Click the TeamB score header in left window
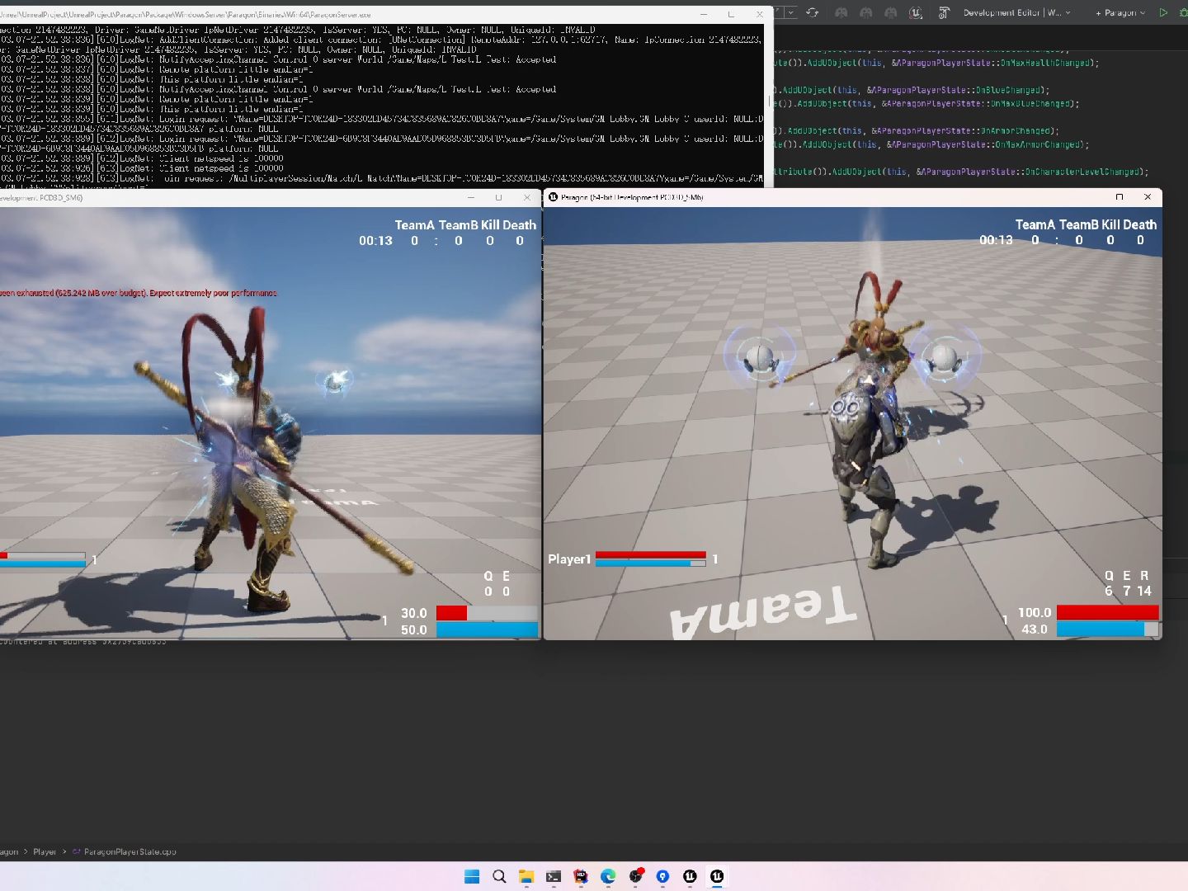Viewport: 1188px width, 891px height. coord(458,225)
